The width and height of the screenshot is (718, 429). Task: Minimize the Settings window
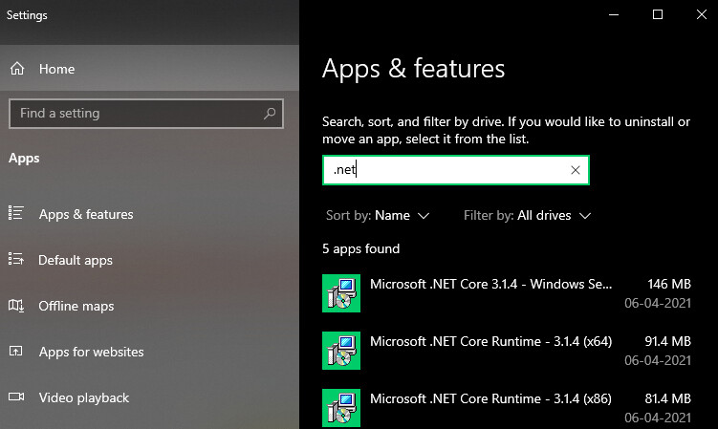click(614, 14)
